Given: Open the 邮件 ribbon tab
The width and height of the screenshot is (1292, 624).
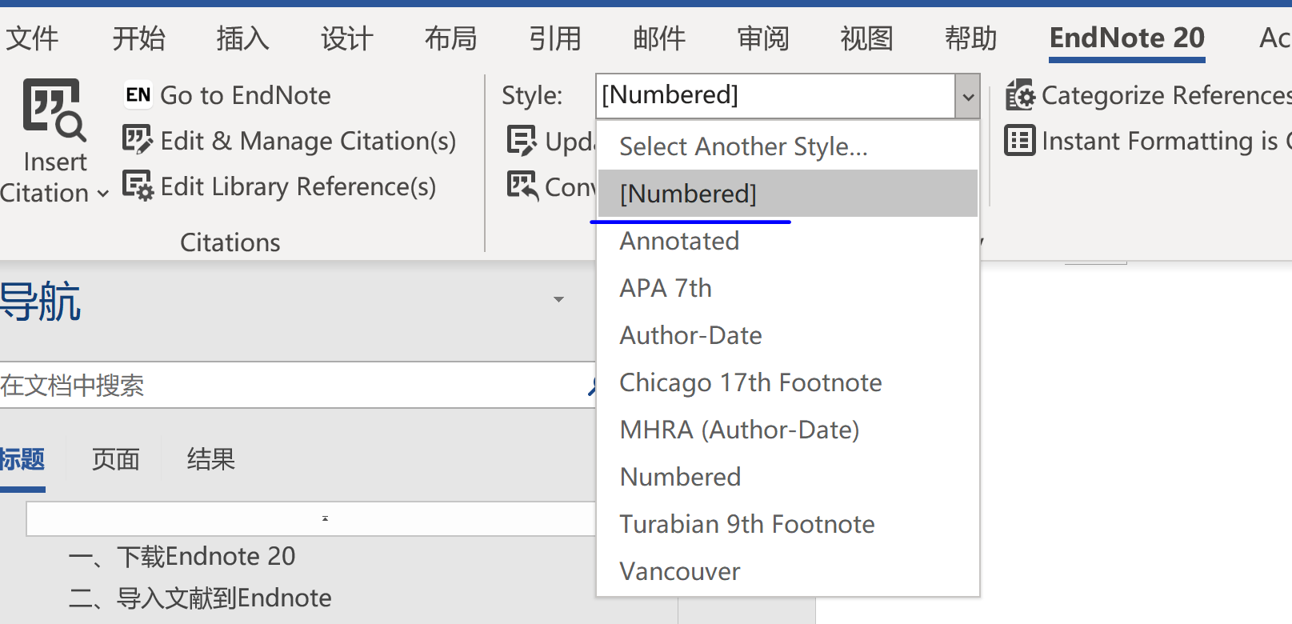Looking at the screenshot, I should (659, 38).
